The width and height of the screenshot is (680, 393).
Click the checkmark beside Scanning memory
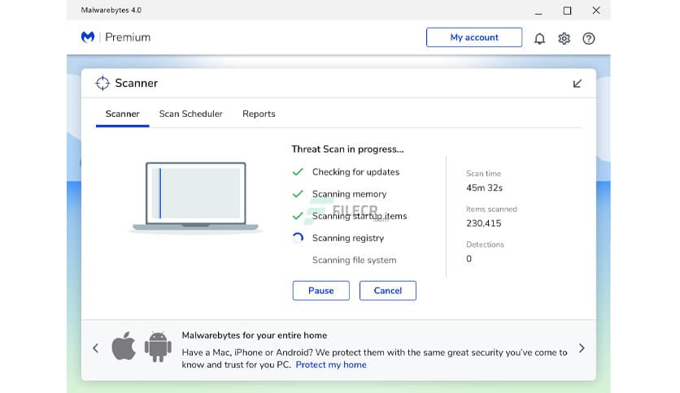(298, 194)
